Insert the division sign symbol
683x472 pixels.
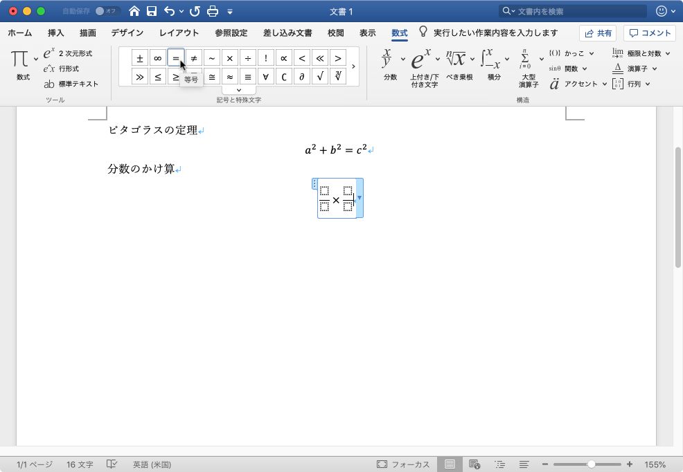coord(248,58)
